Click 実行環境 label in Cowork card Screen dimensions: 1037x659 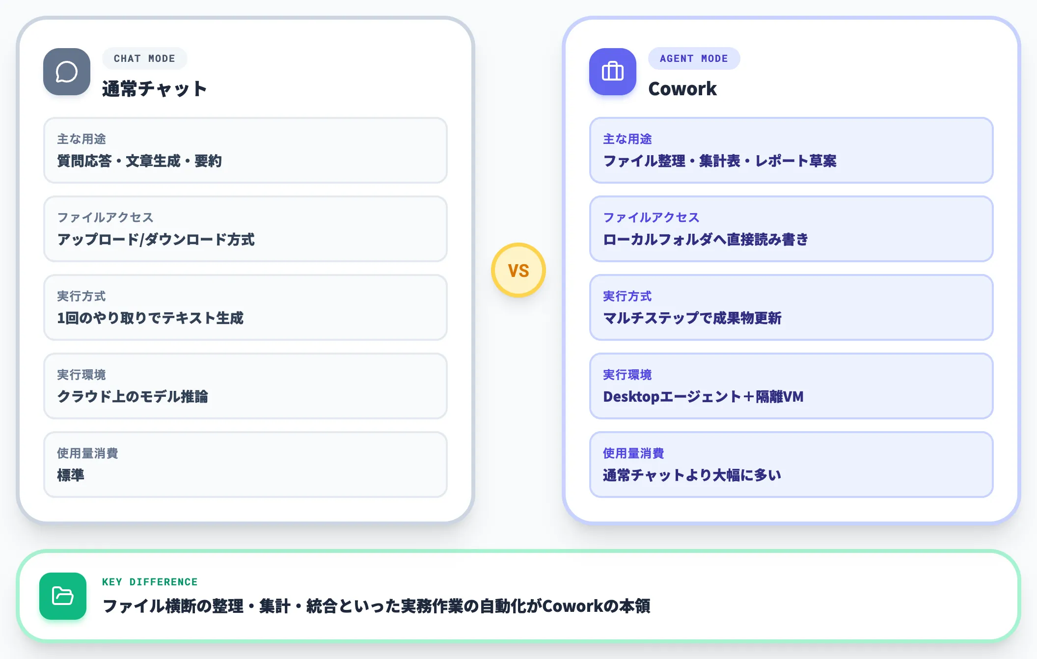point(628,375)
